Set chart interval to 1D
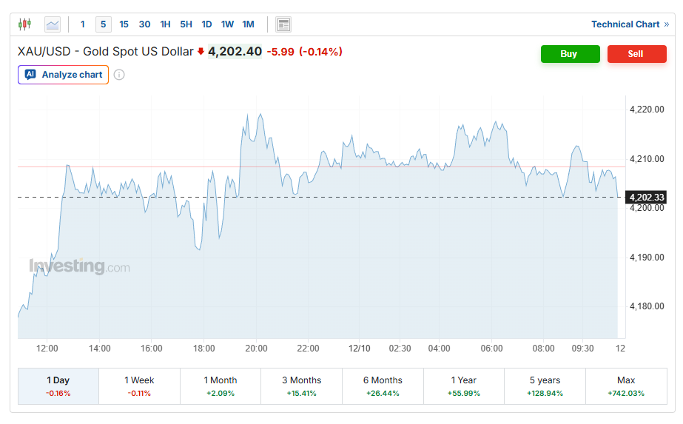The height and width of the screenshot is (424, 683). [x=206, y=24]
